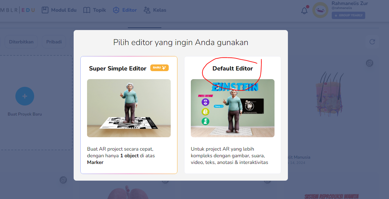Image resolution: width=389 pixels, height=199 pixels.
Task: Click the Super Simple Editor description text
Action: click(121, 156)
